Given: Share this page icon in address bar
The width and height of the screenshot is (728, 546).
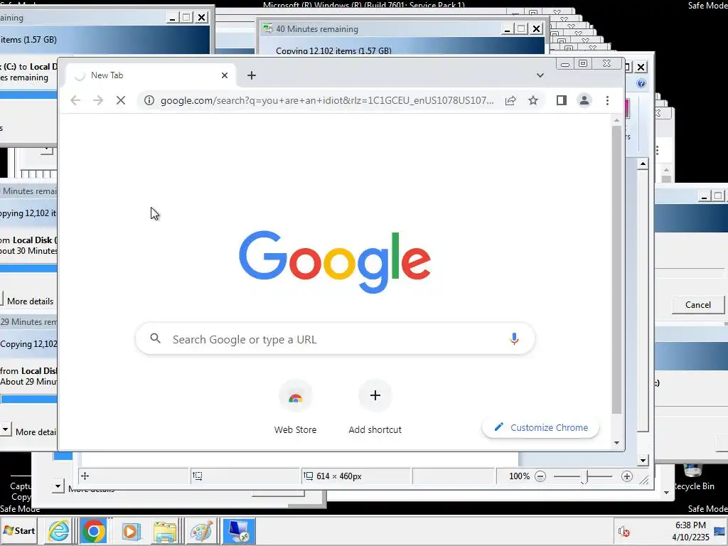Looking at the screenshot, I should click(510, 100).
